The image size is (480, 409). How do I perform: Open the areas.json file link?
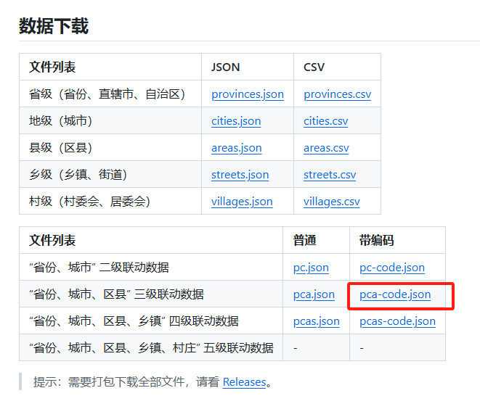pyautogui.click(x=236, y=148)
